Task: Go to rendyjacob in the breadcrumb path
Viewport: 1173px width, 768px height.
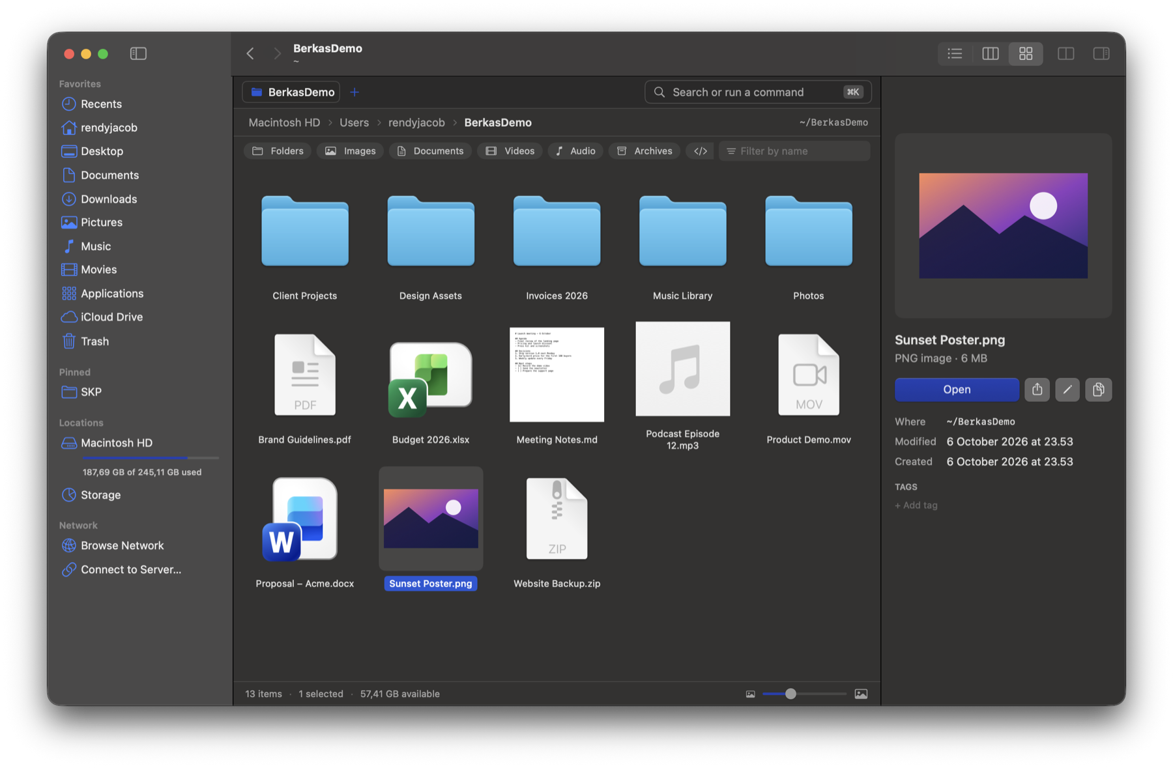Action: (x=416, y=122)
